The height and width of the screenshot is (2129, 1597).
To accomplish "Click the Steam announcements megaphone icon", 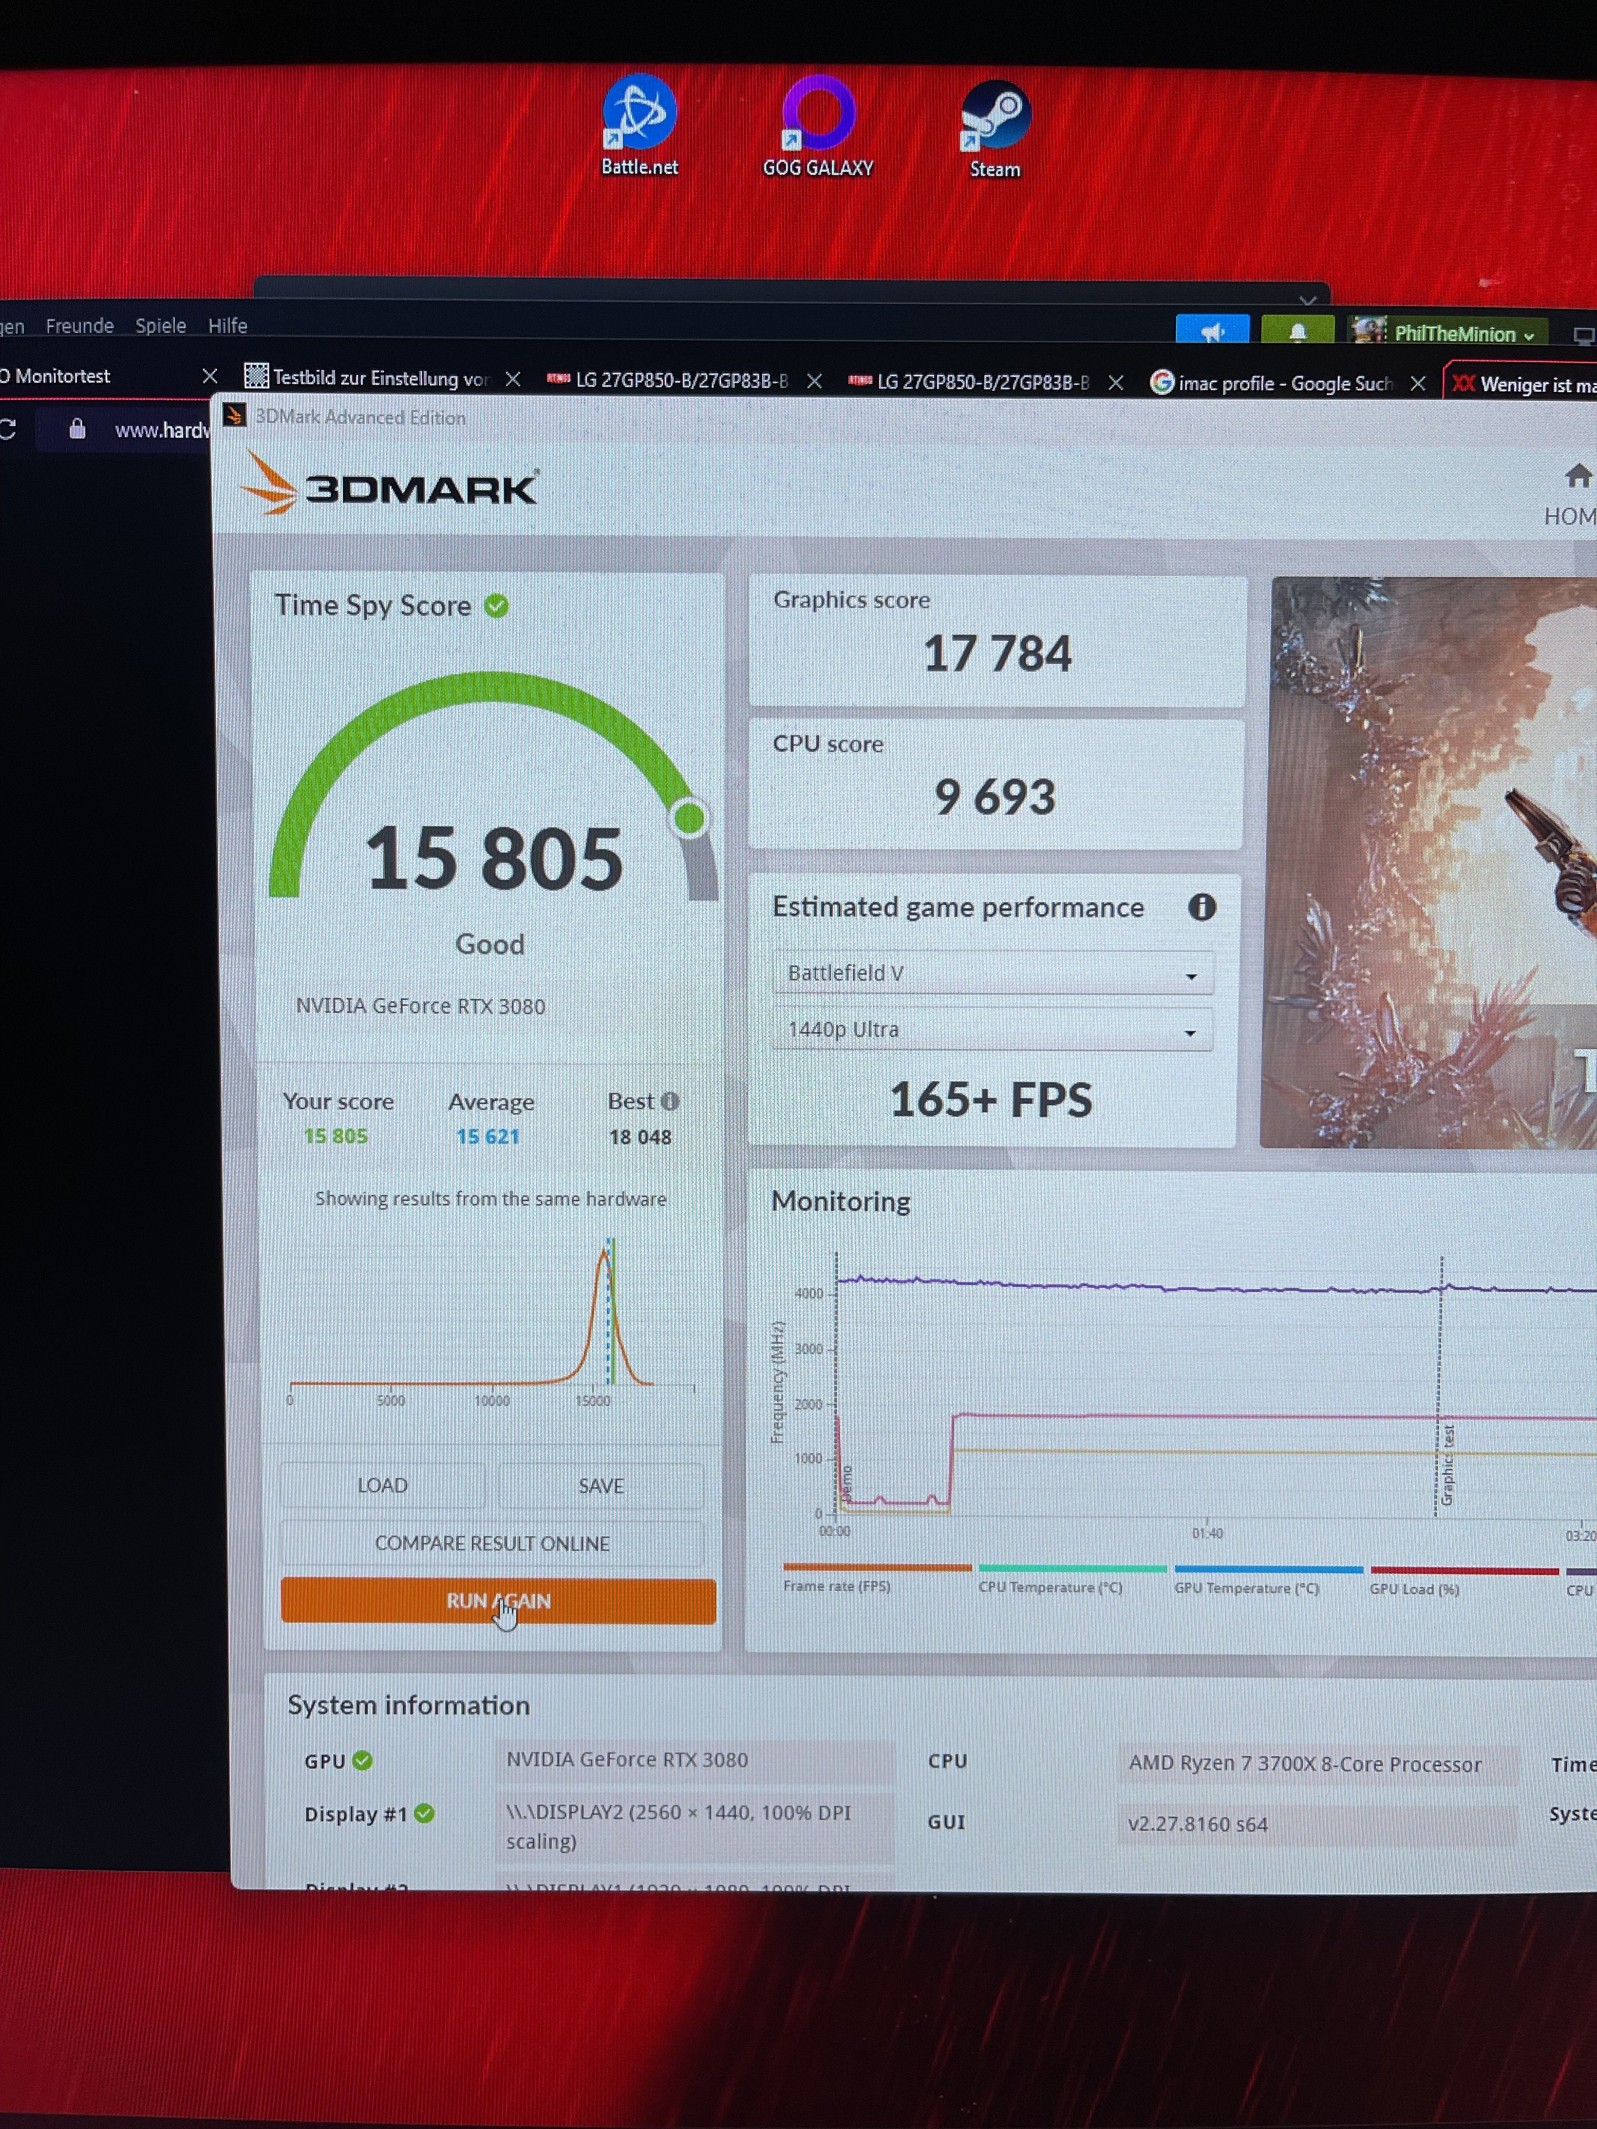I will coord(1212,332).
